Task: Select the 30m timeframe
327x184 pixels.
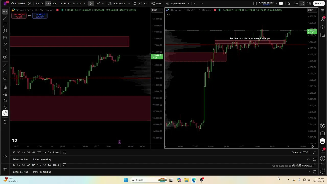Action: pos(55,3)
